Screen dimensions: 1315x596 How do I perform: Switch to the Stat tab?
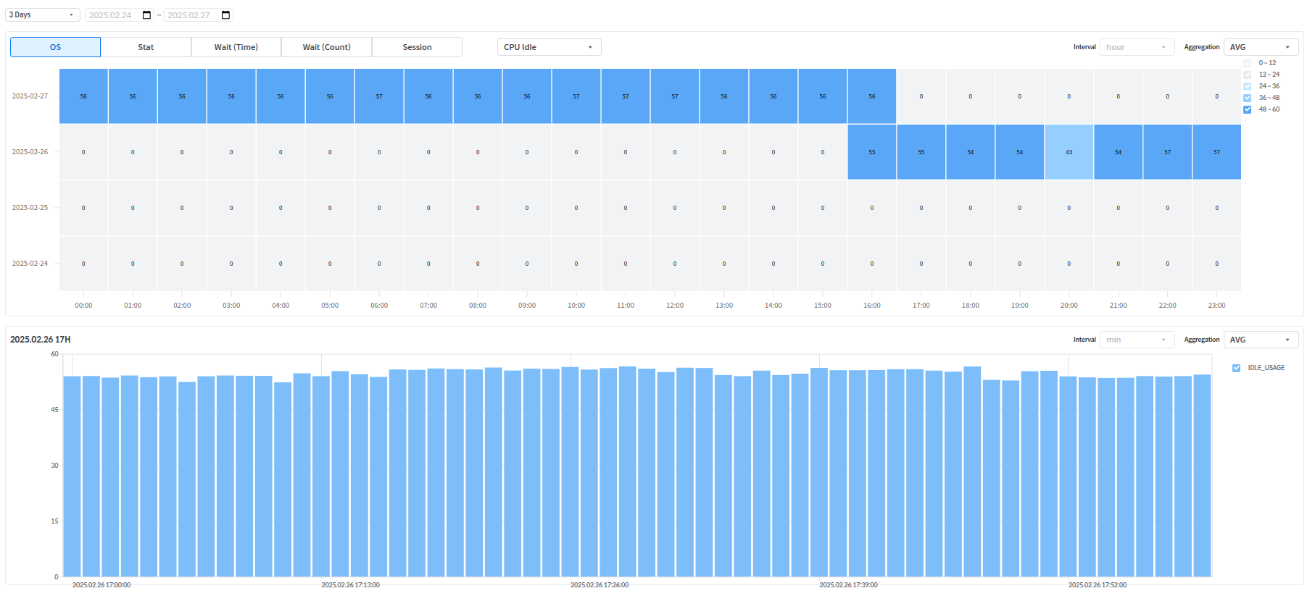pos(146,47)
